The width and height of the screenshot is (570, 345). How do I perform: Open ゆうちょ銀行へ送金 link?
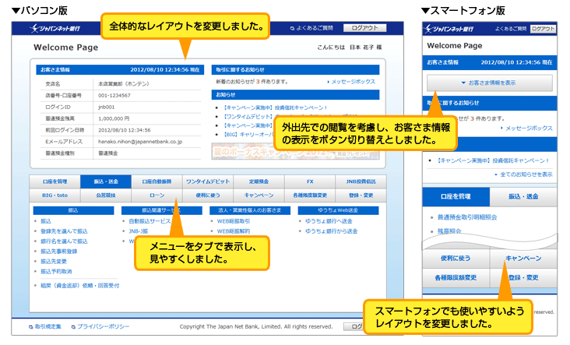327,221
